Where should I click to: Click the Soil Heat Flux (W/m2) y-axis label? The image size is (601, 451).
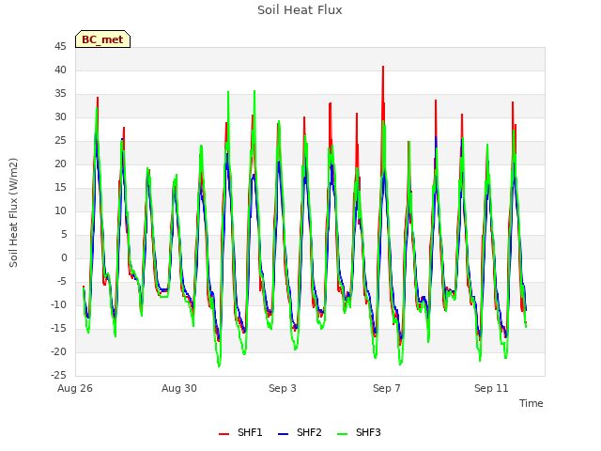[13, 212]
